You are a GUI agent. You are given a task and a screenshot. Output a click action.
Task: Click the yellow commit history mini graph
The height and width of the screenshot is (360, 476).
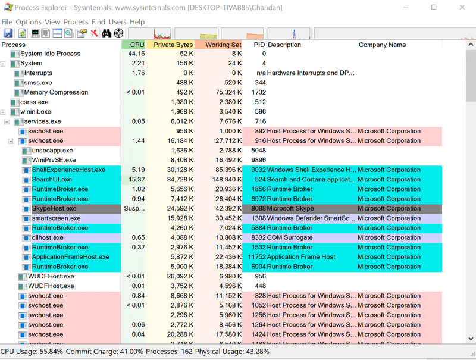coord(196,33)
